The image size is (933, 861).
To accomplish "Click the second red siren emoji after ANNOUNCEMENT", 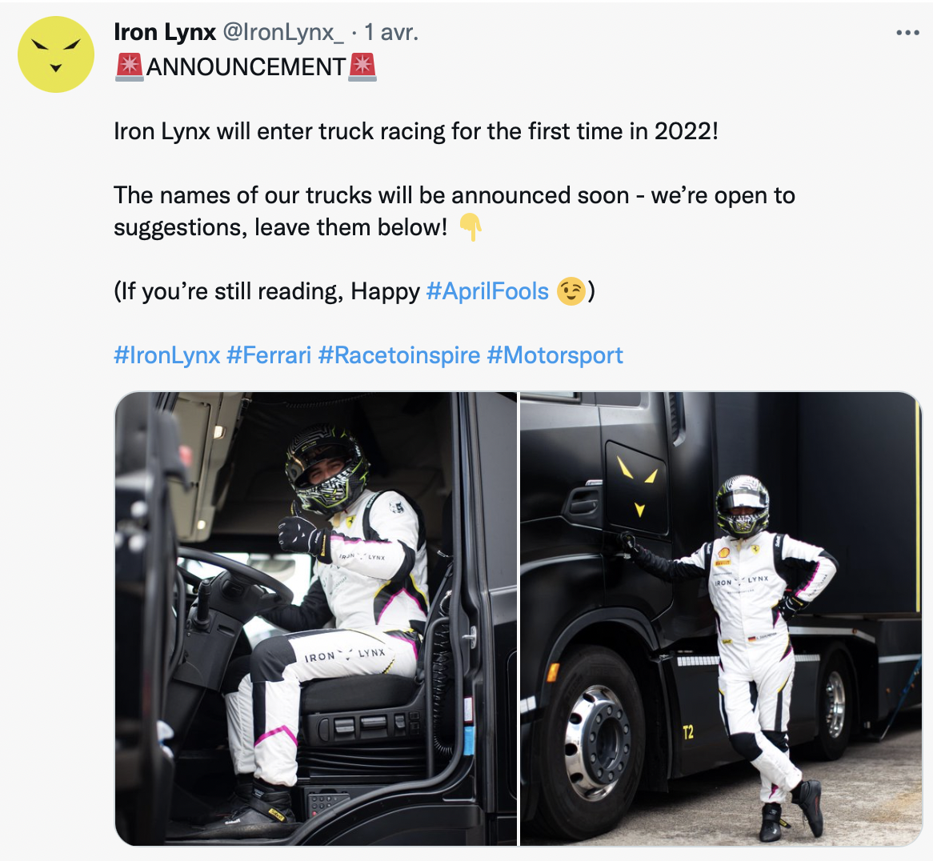I will 362,66.
